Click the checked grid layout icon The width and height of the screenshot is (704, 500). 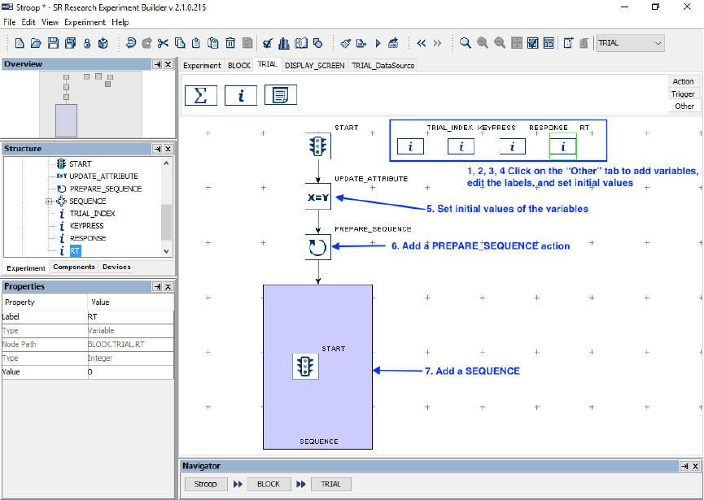point(532,43)
